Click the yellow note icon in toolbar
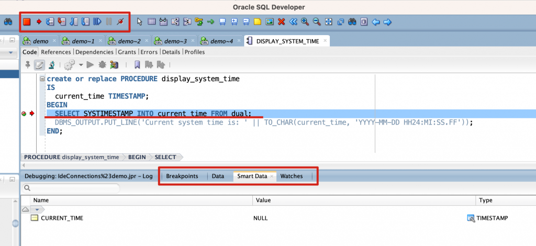This screenshot has height=246, width=536. tap(258, 22)
